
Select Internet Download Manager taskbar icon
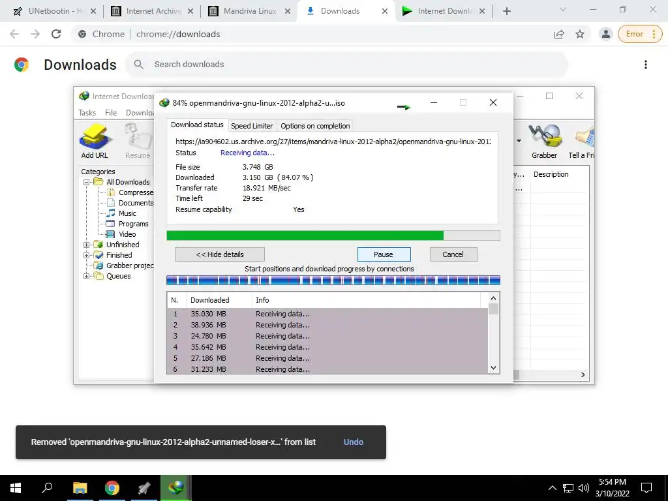point(175,488)
